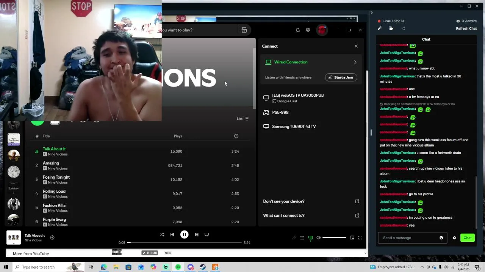Screen dimensions: 485x272
Task: Toggle repeat in the player bar
Action: [207, 234]
